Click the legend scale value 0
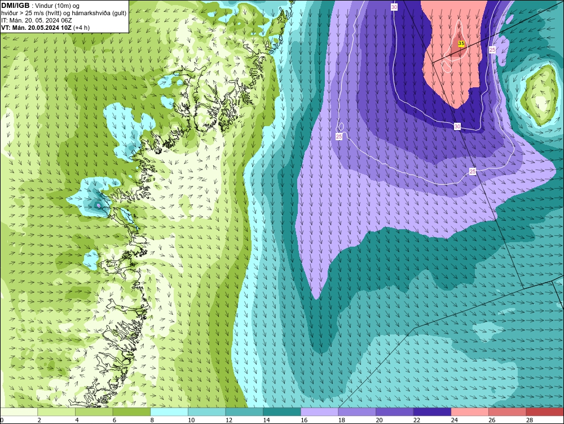This screenshot has height=424, width=564. click(2, 420)
